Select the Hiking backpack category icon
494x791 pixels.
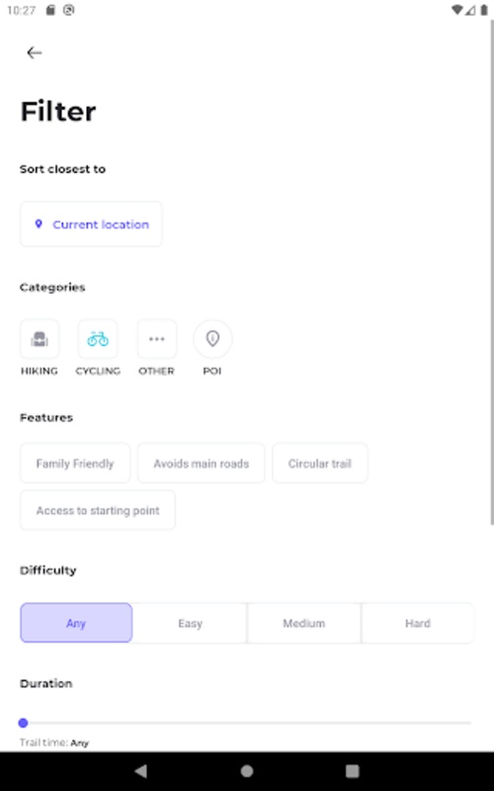(40, 339)
